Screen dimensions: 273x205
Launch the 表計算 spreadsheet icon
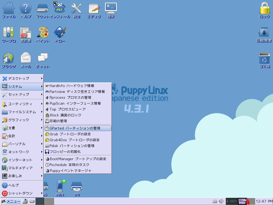point(25,32)
